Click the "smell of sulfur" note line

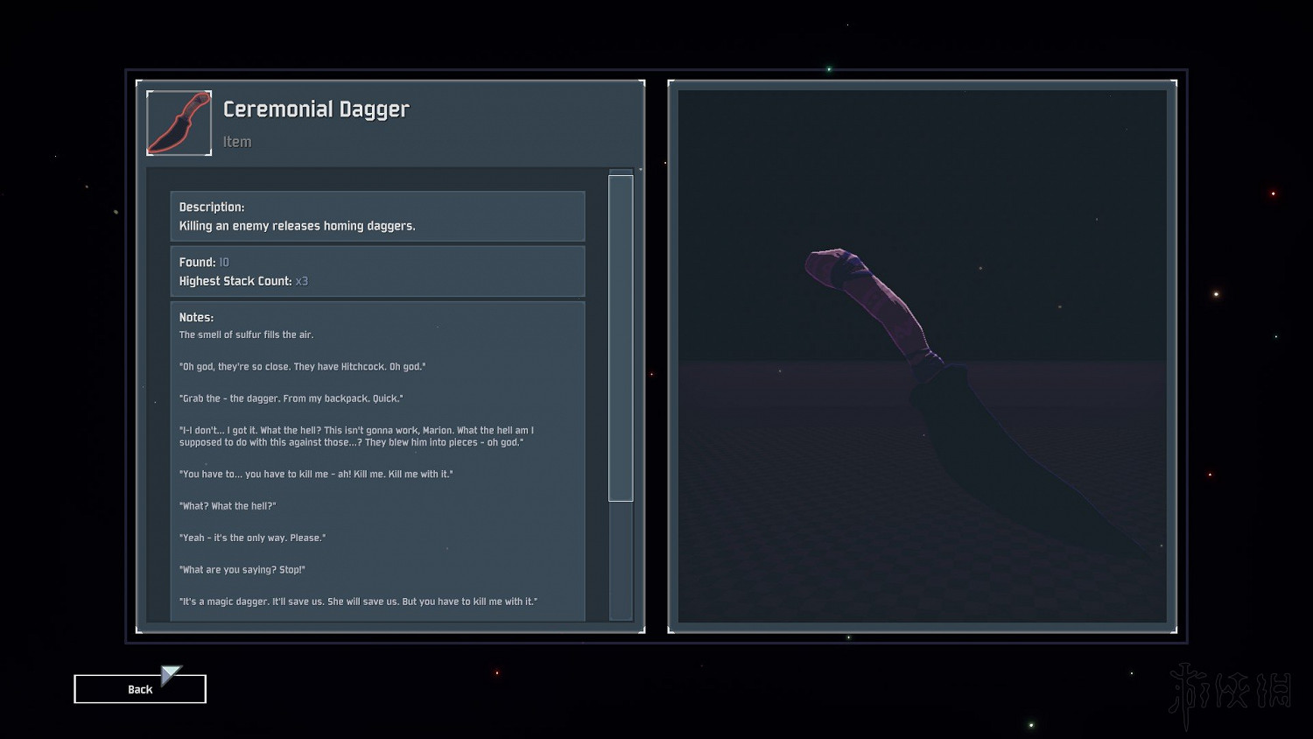(x=246, y=334)
